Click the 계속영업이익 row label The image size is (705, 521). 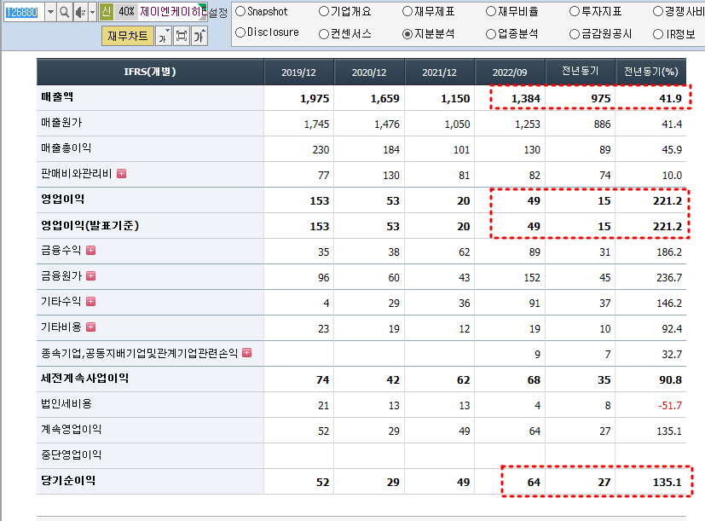click(x=71, y=429)
